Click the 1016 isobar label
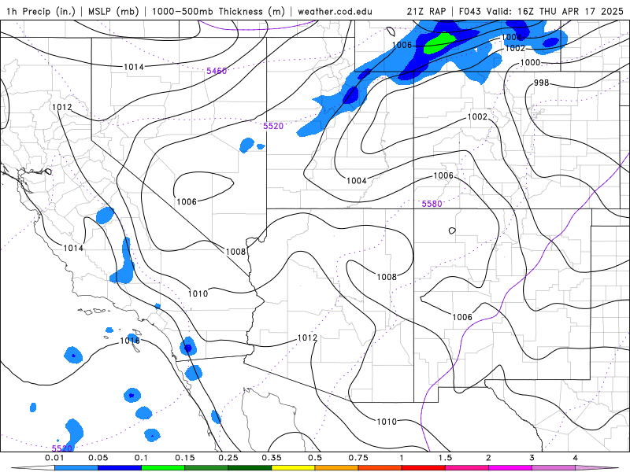This screenshot has height=472, width=630. [130, 341]
